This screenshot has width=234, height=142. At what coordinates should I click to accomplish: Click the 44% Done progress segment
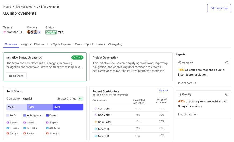pyautogui.click(x=68, y=107)
